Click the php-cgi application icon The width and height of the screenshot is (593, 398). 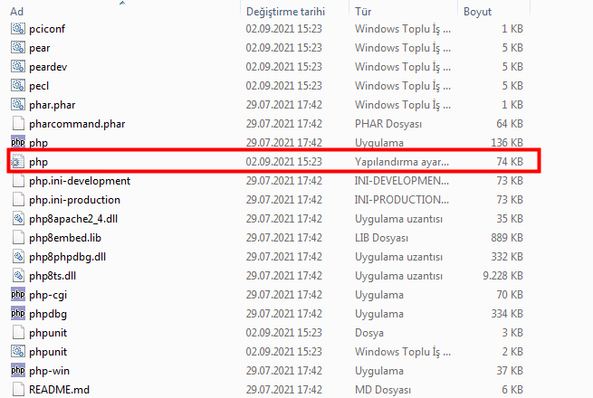(x=18, y=295)
